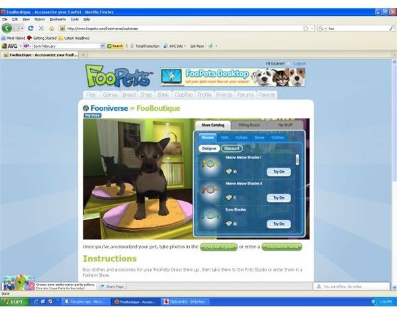
Task: Open the FooFoto Studio button
Action: (219, 247)
